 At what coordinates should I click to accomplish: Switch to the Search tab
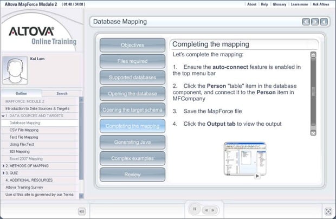click(62, 93)
